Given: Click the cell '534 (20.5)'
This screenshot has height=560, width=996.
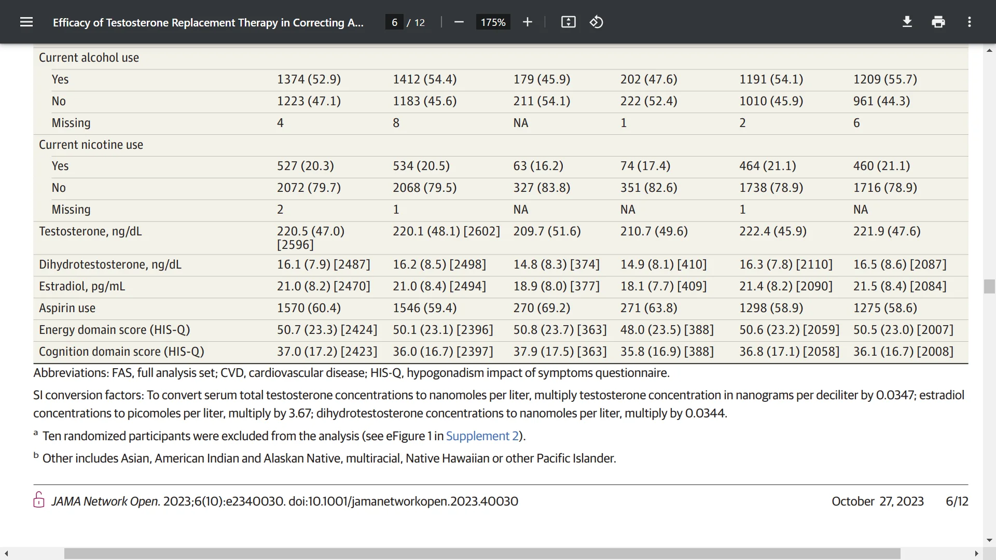Looking at the screenshot, I should point(421,166).
